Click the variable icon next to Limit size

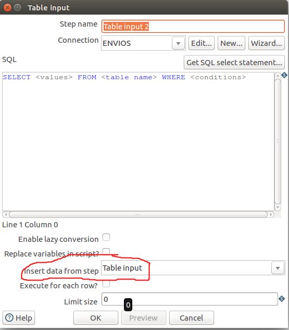282,298
